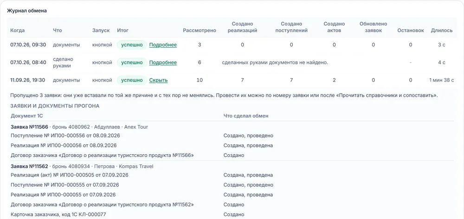Open Подробнее link for 07.10.26, 09:30 row
This screenshot has height=219, width=464.
[163, 45]
